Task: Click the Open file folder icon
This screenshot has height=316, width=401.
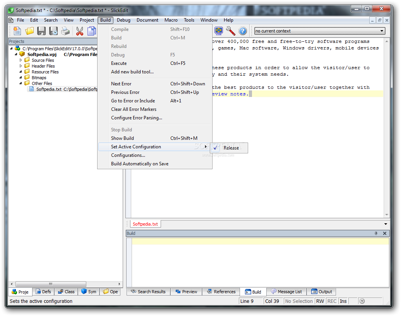Action: (29, 31)
